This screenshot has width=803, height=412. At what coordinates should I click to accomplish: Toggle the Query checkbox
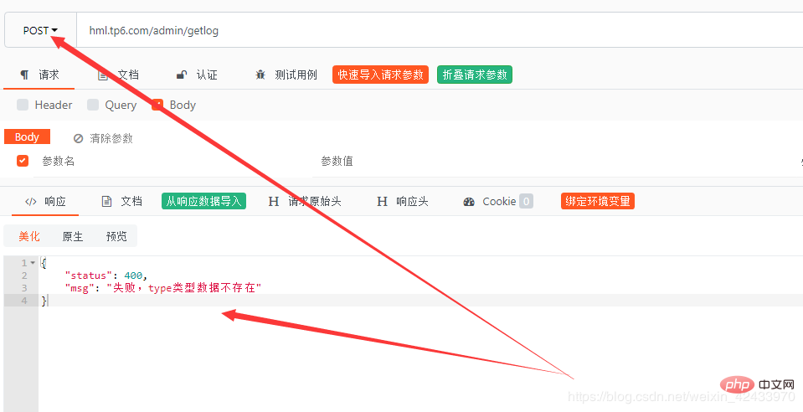tap(93, 105)
